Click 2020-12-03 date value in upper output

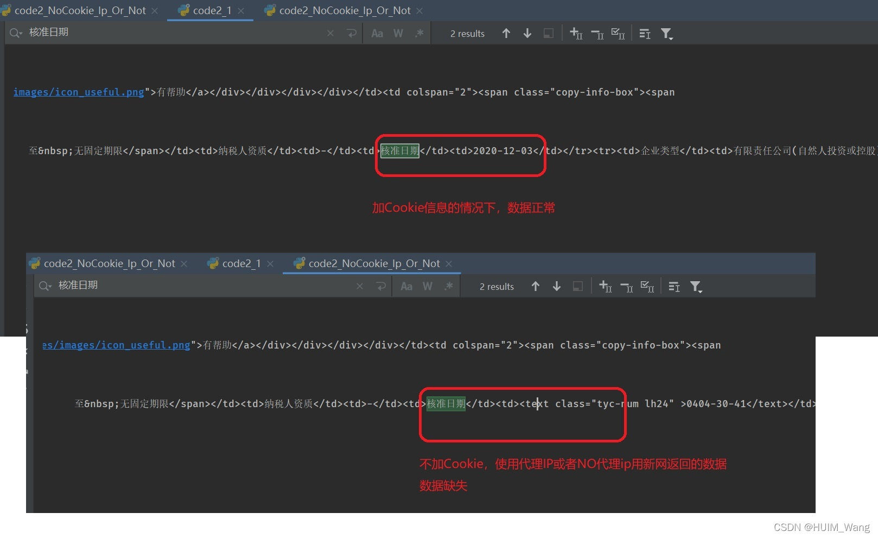pyautogui.click(x=503, y=150)
